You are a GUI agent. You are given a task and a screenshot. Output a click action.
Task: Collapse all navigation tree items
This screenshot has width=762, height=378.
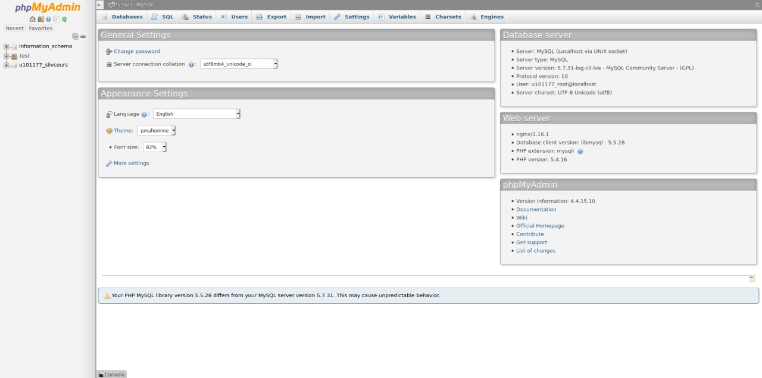[x=75, y=36]
